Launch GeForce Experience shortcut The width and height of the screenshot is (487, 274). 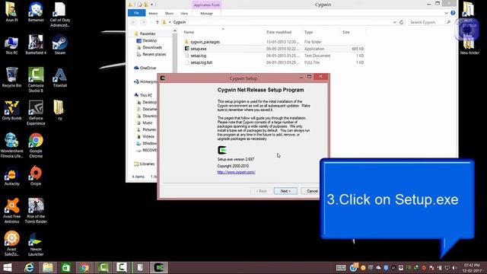[36, 113]
